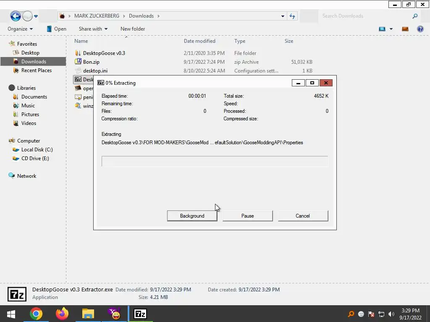Open the Organize menu

(20, 29)
